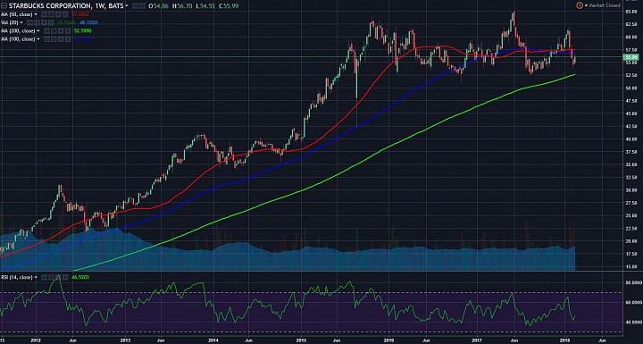This screenshot has height=344, width=643.
Task: Click the 30.00 price axis label
Action: pos(631,190)
